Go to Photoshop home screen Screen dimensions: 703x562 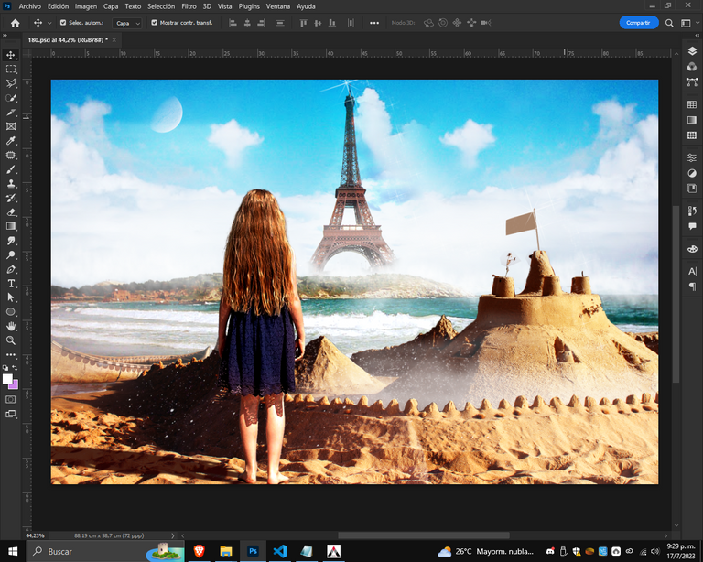click(x=16, y=23)
